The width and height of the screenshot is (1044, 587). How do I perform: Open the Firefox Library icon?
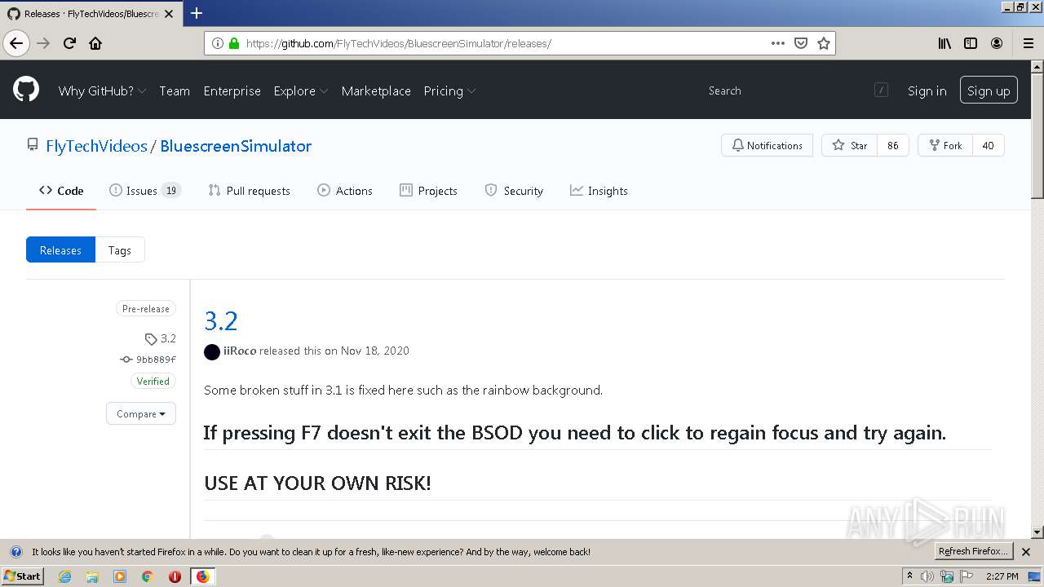tap(944, 43)
